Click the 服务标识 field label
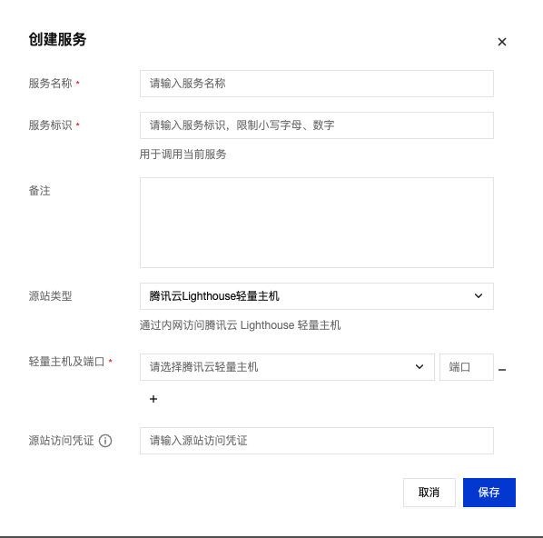Screen dimensions: 543x538 [50, 125]
